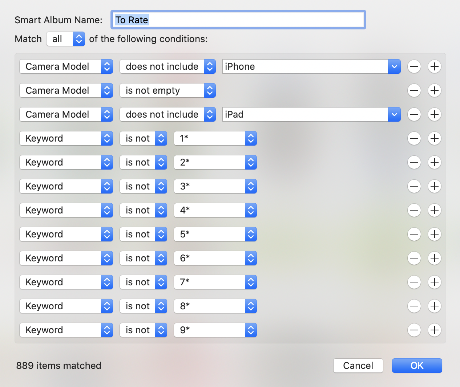
Task: Click the Smart Album Name field
Action: (238, 20)
